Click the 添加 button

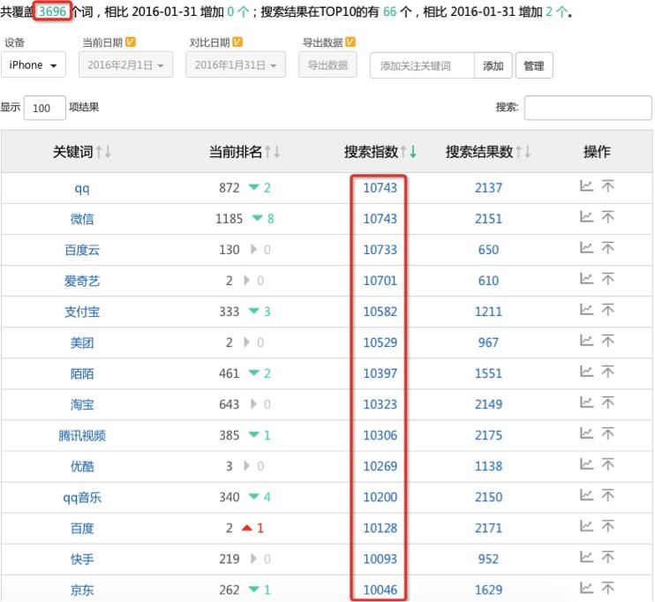(493, 65)
